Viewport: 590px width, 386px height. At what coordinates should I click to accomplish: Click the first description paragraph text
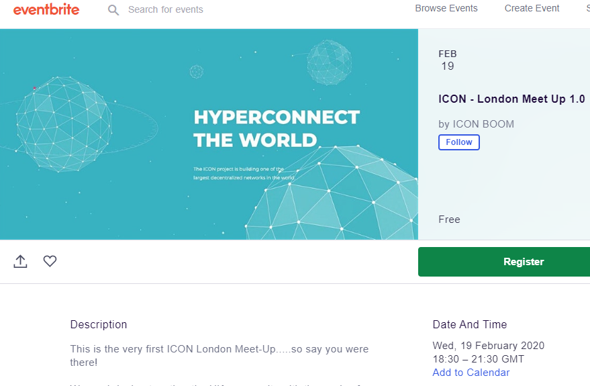coord(219,356)
